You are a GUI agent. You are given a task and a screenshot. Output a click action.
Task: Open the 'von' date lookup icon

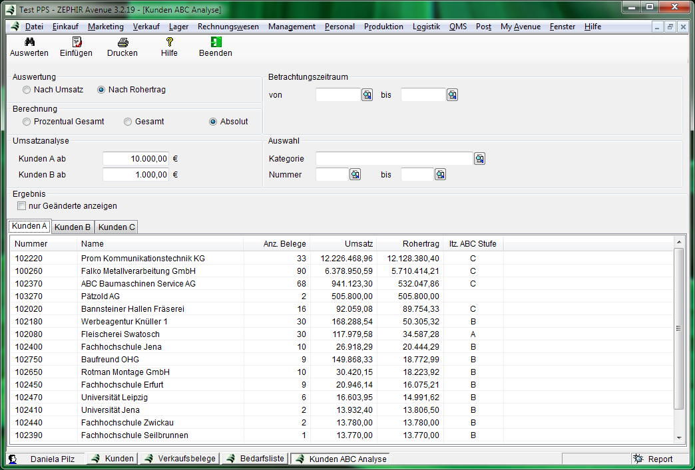click(x=367, y=95)
